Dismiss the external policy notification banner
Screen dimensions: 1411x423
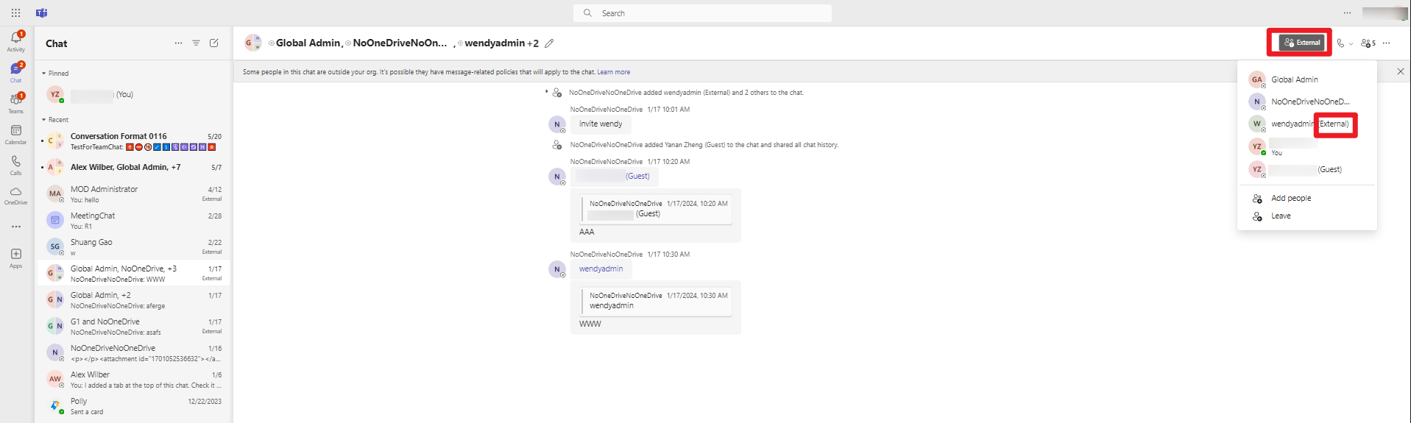click(1400, 71)
